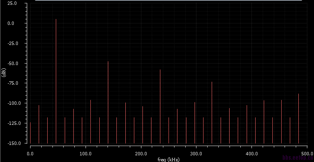Click the "freq (kHz)" x-axis title
The width and height of the screenshot is (314, 162).
169,160
